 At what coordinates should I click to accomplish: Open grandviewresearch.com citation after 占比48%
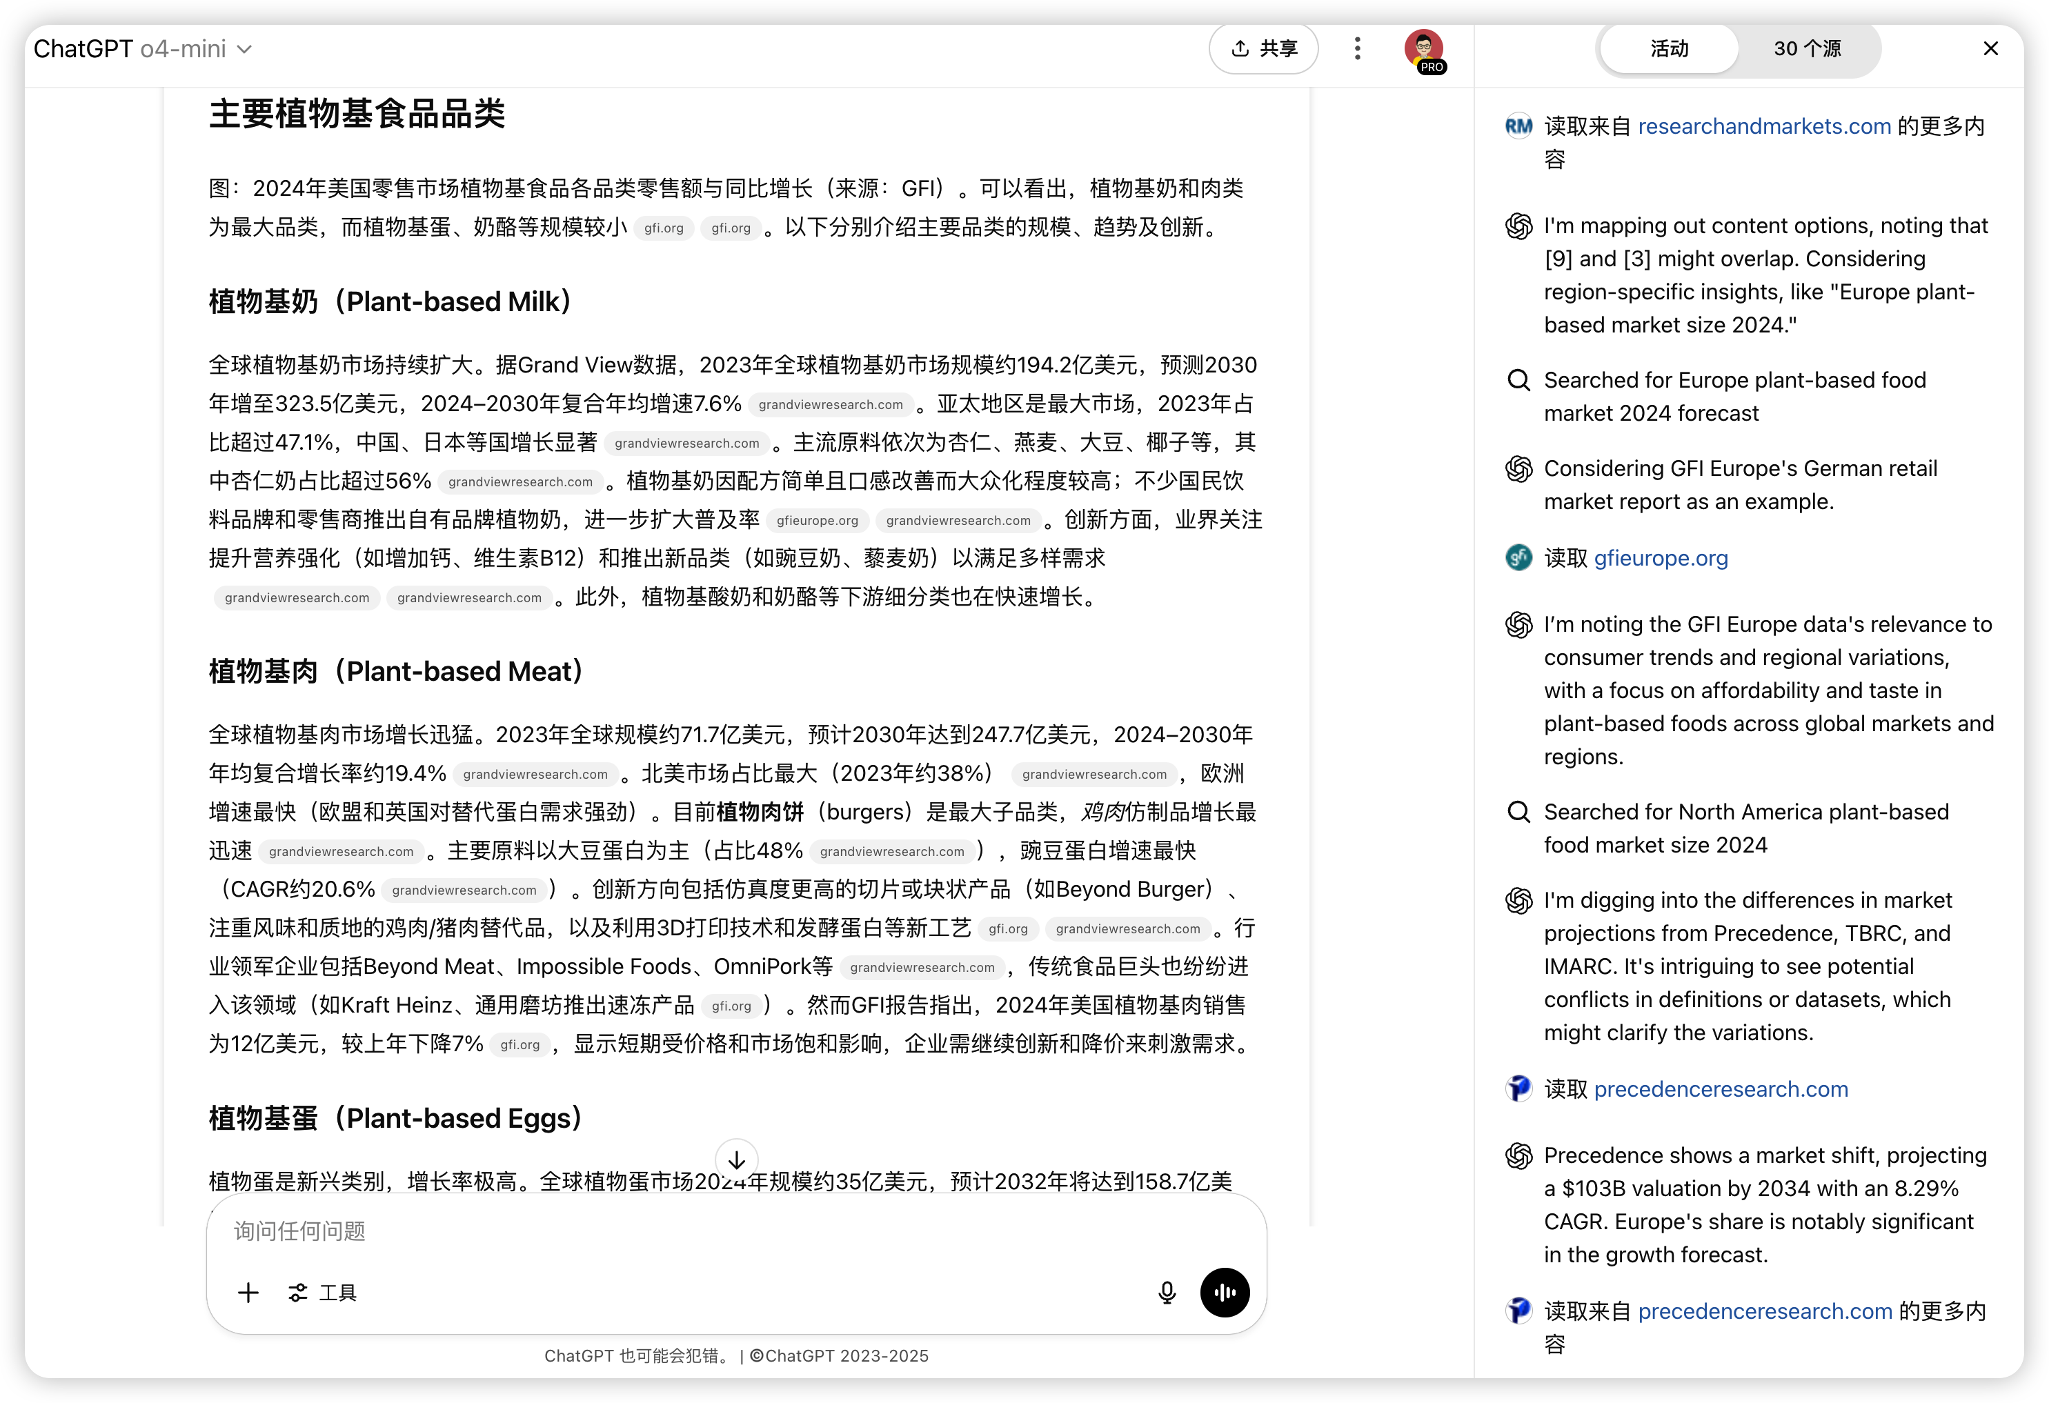coord(892,852)
